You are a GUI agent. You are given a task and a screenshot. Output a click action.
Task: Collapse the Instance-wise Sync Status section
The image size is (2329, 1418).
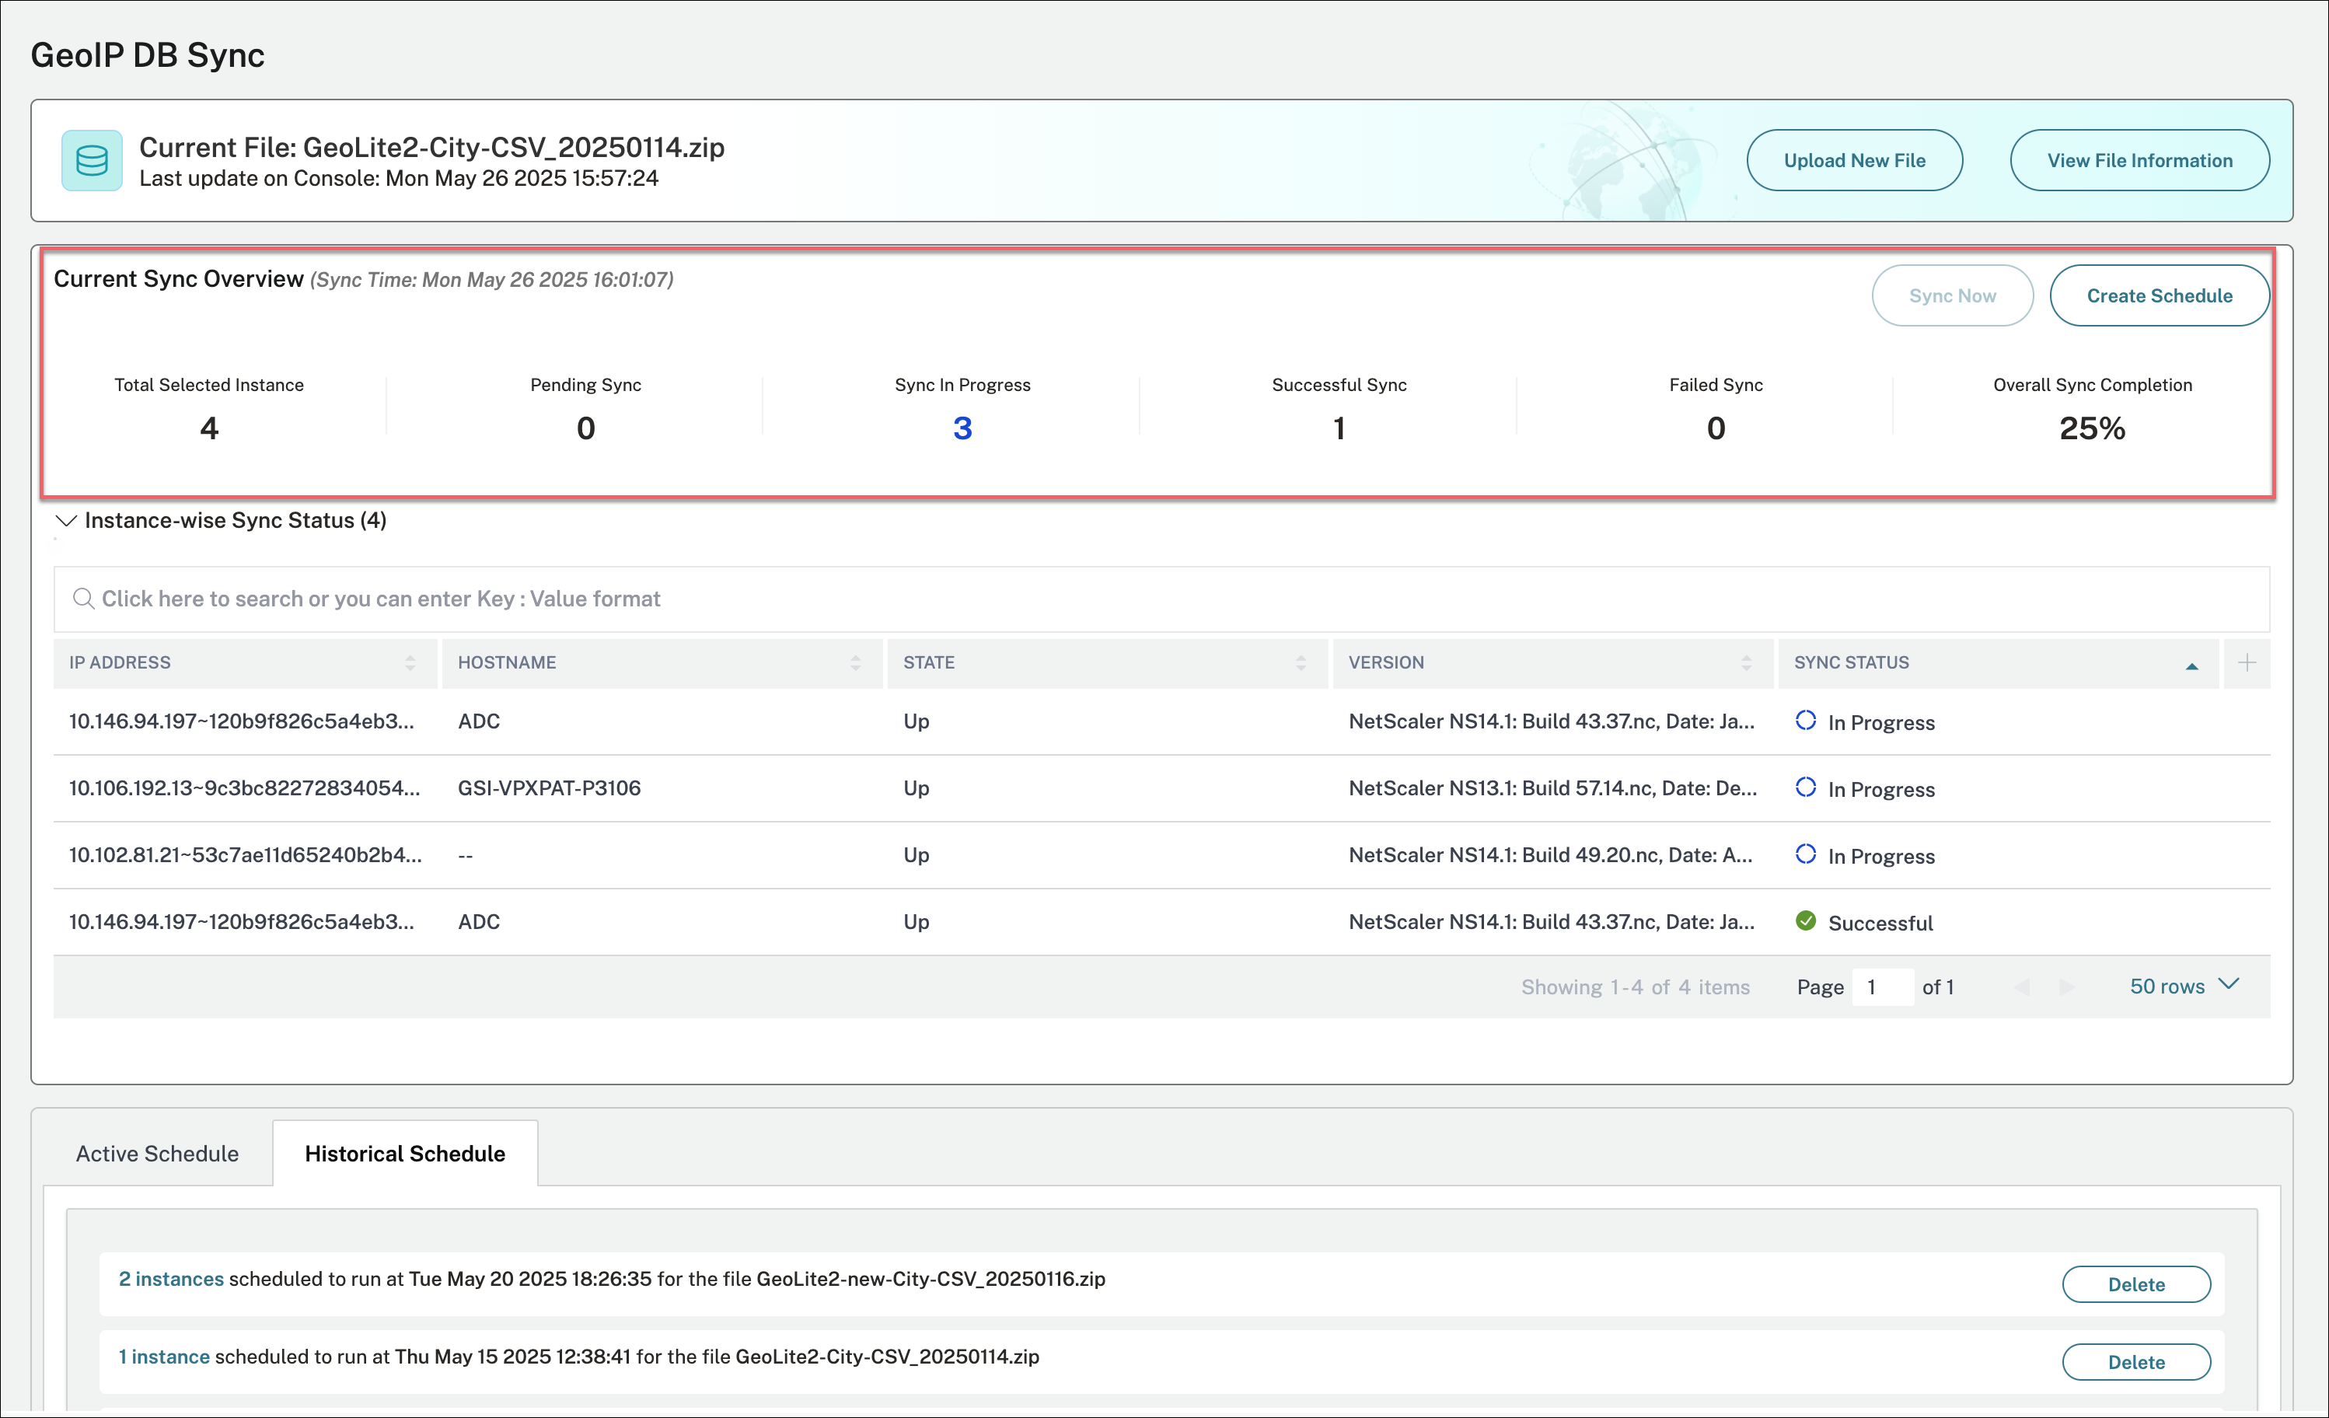coord(66,521)
